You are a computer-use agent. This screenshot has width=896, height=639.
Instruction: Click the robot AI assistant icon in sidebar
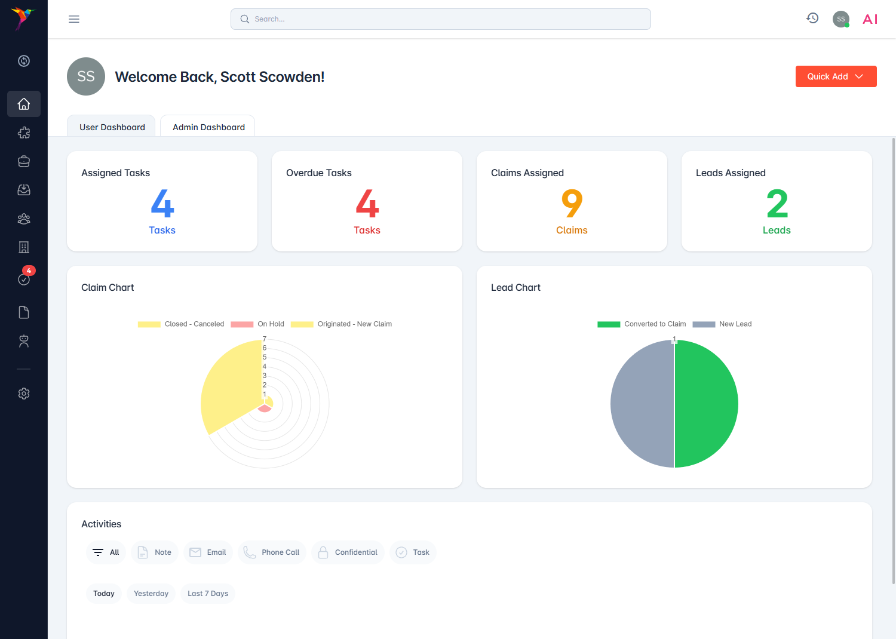(24, 341)
